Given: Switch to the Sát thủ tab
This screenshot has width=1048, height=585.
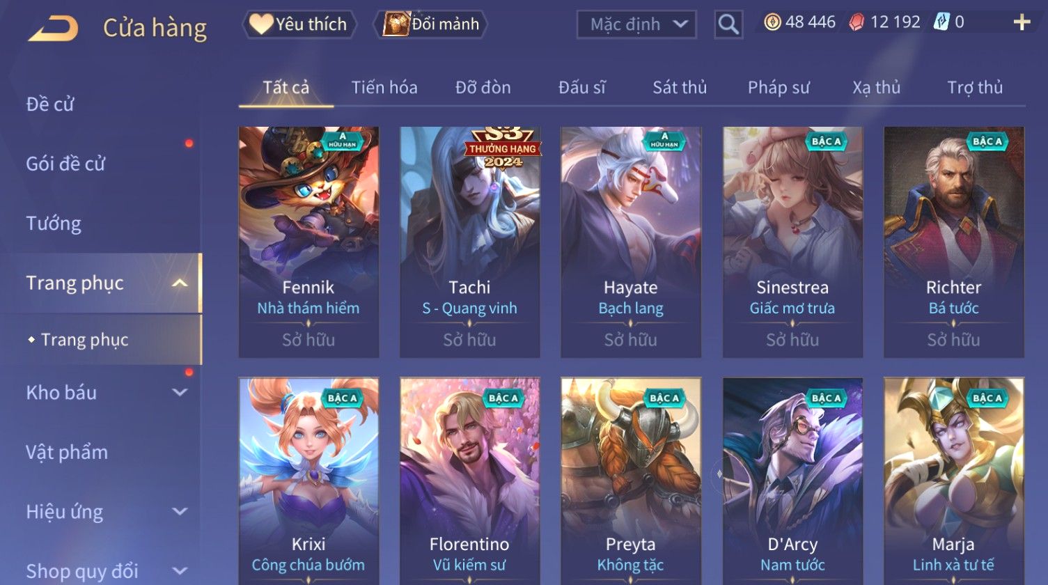Looking at the screenshot, I should (680, 88).
